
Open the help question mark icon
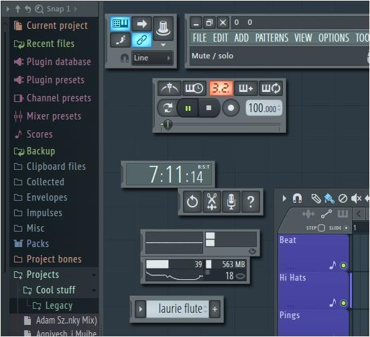pos(251,201)
